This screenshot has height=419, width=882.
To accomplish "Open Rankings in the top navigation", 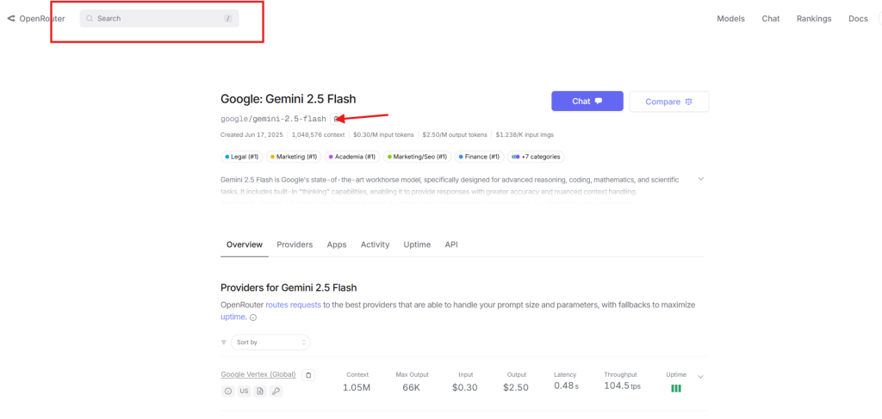I will point(814,19).
